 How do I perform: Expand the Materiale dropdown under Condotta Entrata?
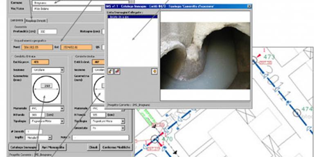tap(62, 108)
